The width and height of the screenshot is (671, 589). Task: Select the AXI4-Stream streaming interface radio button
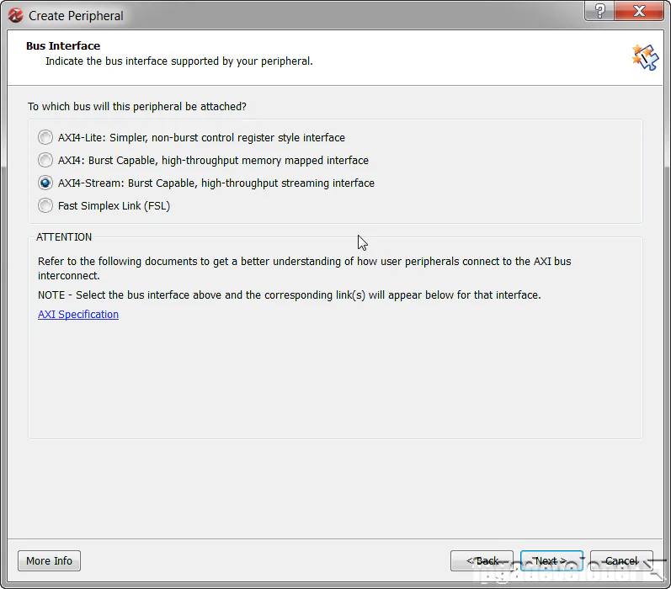click(45, 183)
